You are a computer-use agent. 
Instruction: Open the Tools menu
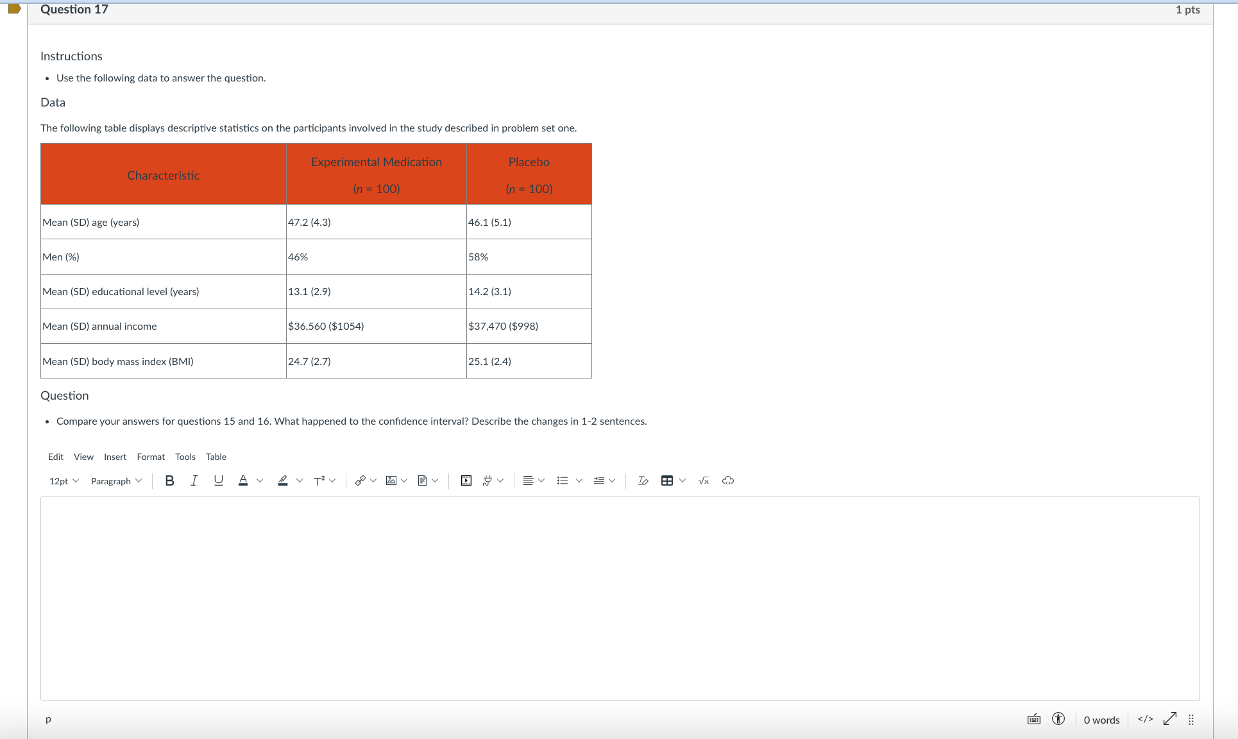pyautogui.click(x=185, y=457)
